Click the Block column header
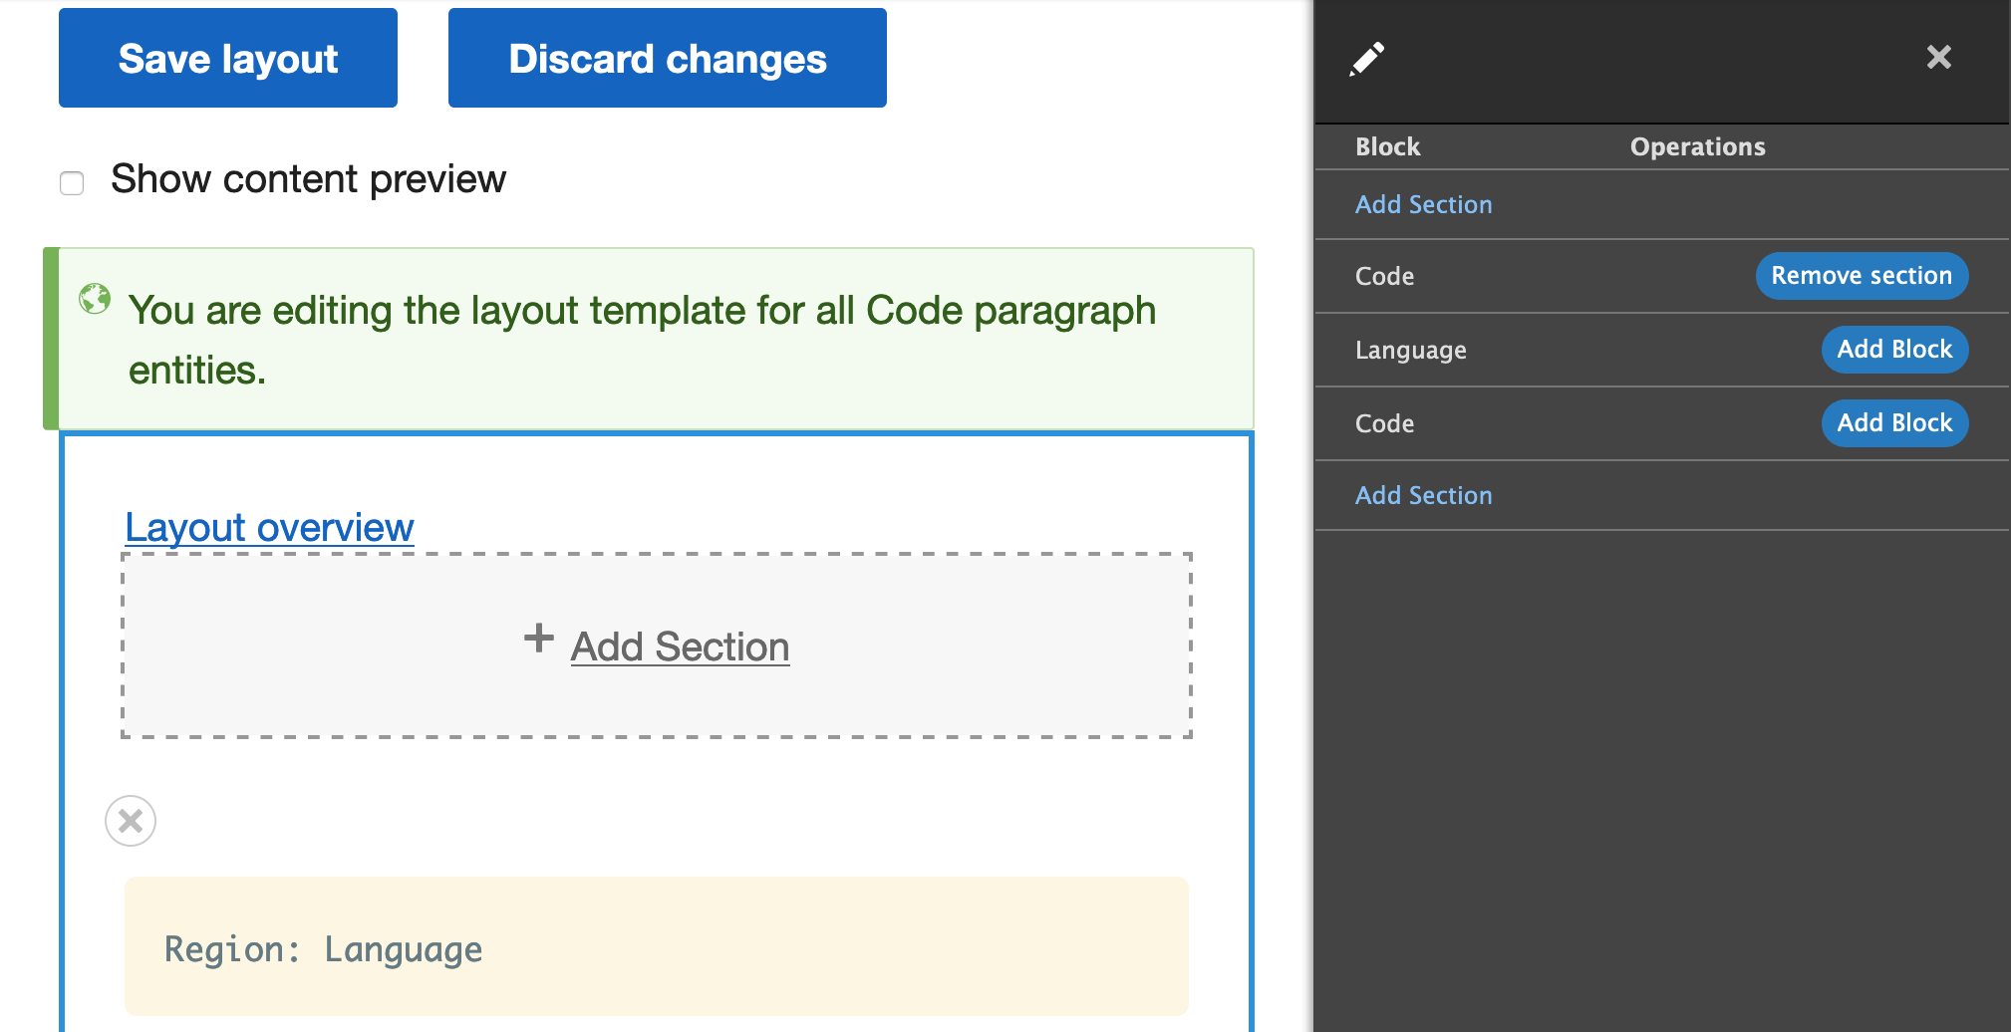2011x1032 pixels. [x=1387, y=147]
